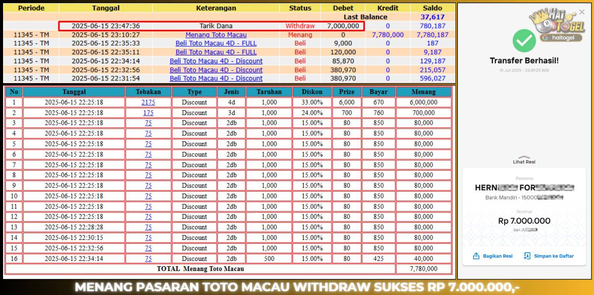This screenshot has width=594, height=295.
Task: Select the total 7,780,000 cell
Action: click(424, 269)
